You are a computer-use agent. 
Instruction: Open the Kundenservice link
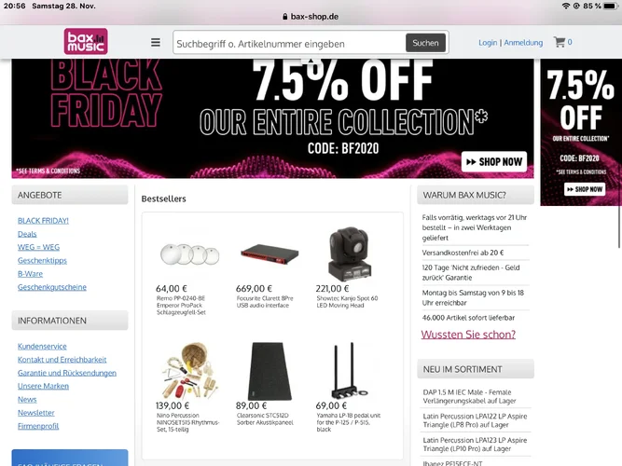tap(42, 346)
